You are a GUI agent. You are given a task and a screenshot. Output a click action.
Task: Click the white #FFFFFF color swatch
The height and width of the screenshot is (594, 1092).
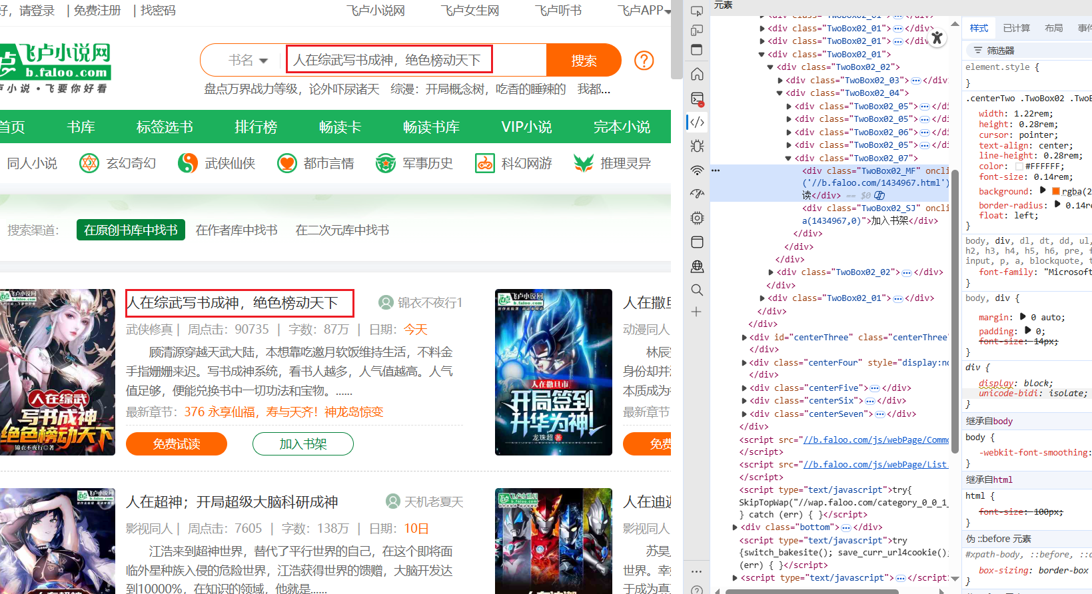[1019, 166]
